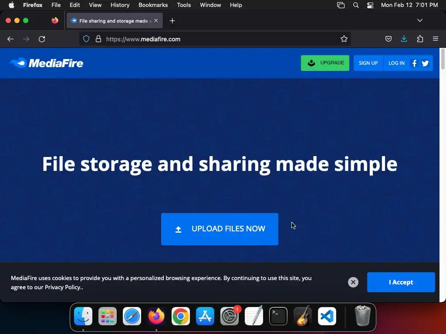446x334 pixels.
Task: Open the Privacy Policy link
Action: point(63,287)
